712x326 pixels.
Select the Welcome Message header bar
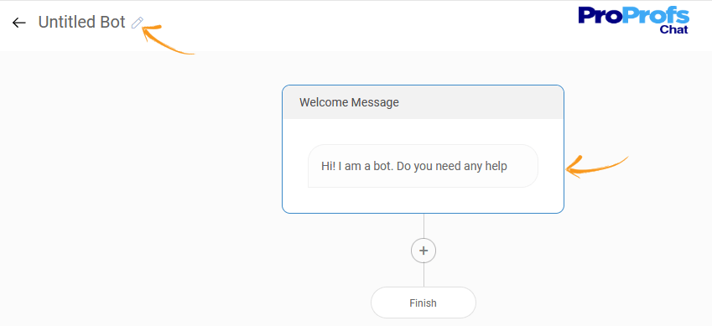423,102
